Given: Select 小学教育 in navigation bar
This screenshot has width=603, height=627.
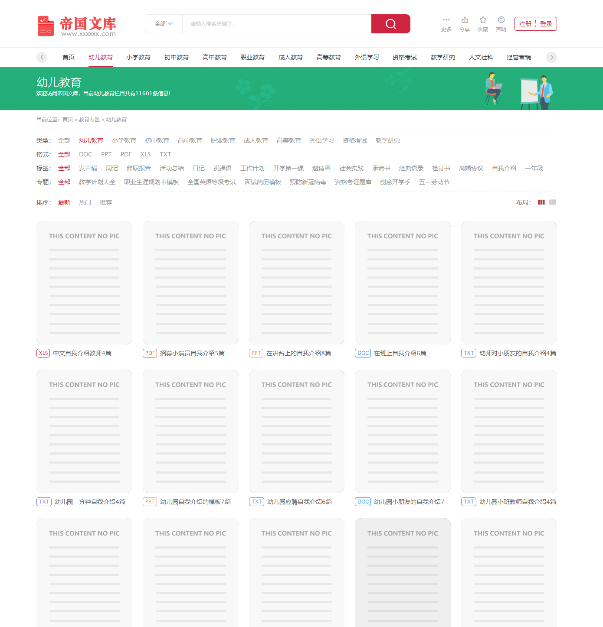Looking at the screenshot, I should click(x=138, y=57).
